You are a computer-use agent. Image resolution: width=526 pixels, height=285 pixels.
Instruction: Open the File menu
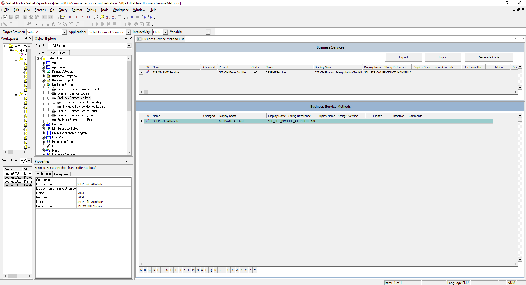coord(7,10)
